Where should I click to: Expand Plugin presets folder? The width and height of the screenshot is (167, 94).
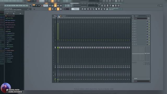pos(10,23)
